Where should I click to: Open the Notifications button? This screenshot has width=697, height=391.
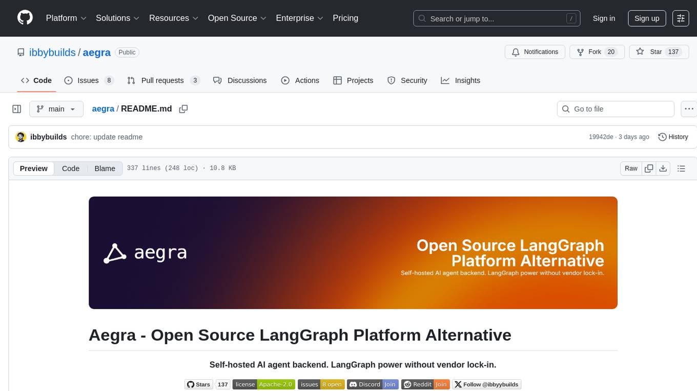535,52
